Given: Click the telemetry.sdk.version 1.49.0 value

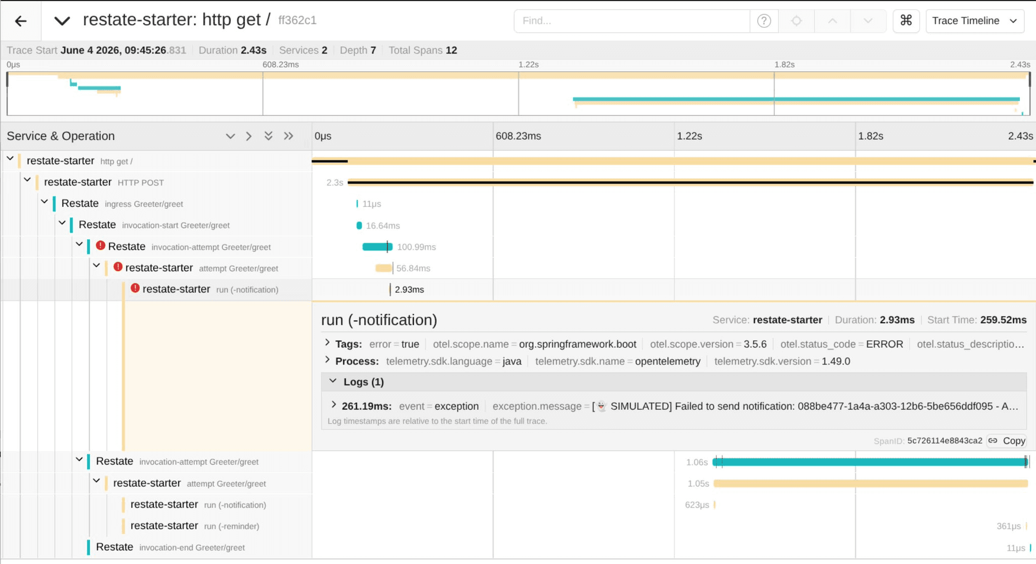Looking at the screenshot, I should 836,361.
